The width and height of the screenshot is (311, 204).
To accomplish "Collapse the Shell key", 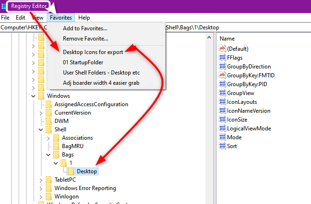I will 41,130.
